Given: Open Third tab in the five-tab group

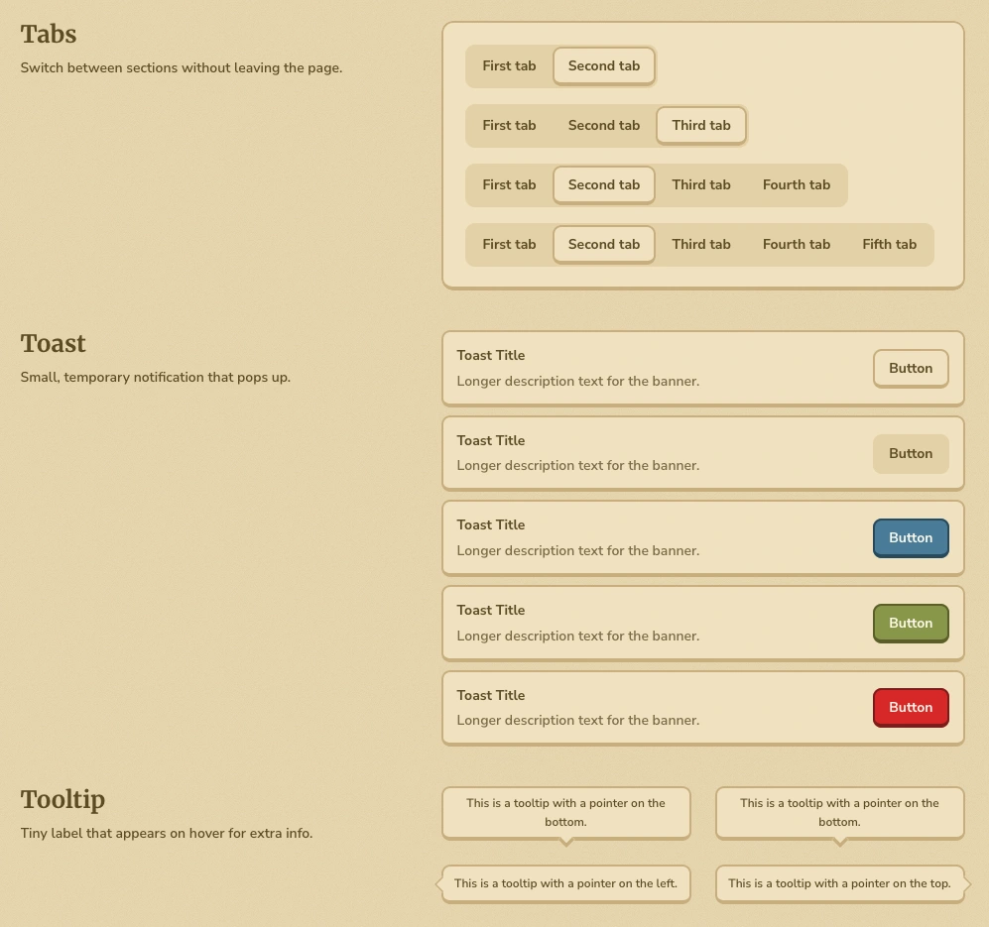Looking at the screenshot, I should point(700,245).
